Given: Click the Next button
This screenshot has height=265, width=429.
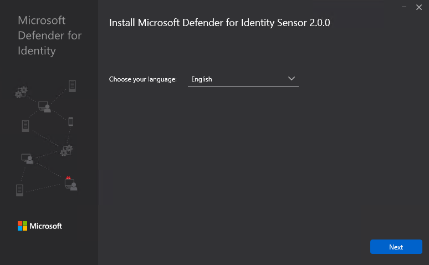Looking at the screenshot, I should 396,247.
